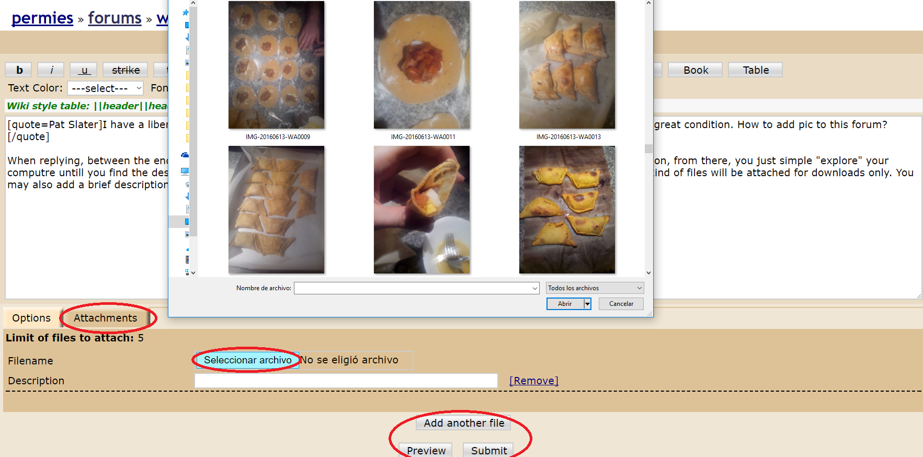Viewport: 923px width, 457px height.
Task: Click the Quick access star icon
Action: 185,13
